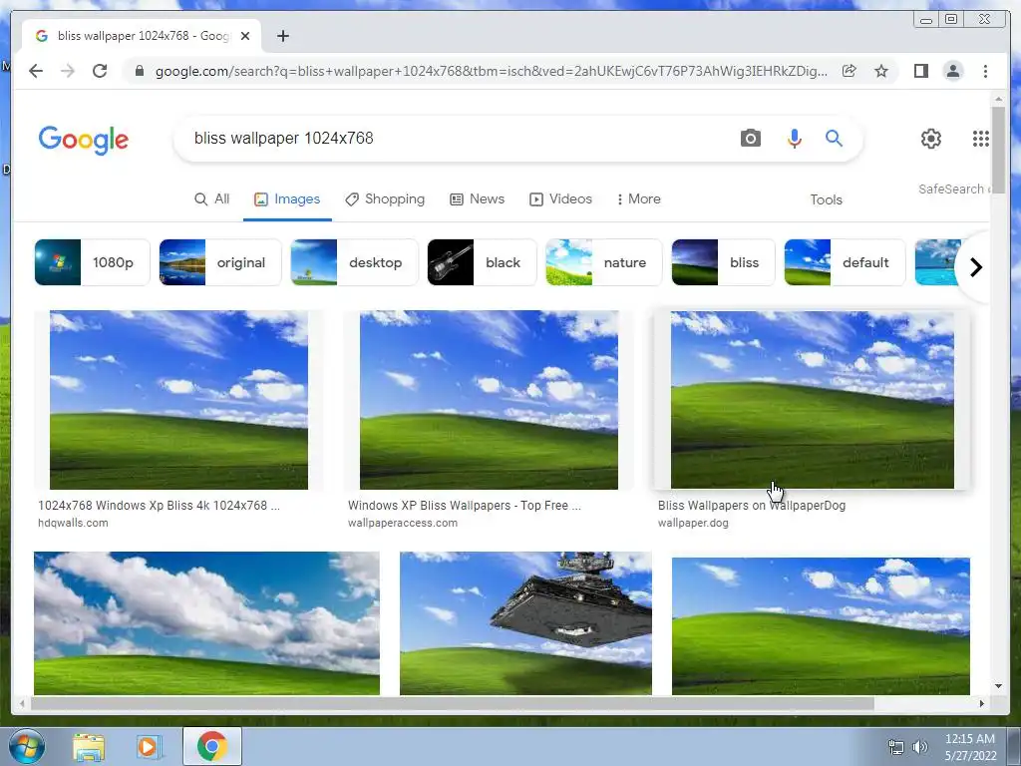The height and width of the screenshot is (766, 1021).
Task: Share this page from the address bar
Action: tap(850, 71)
